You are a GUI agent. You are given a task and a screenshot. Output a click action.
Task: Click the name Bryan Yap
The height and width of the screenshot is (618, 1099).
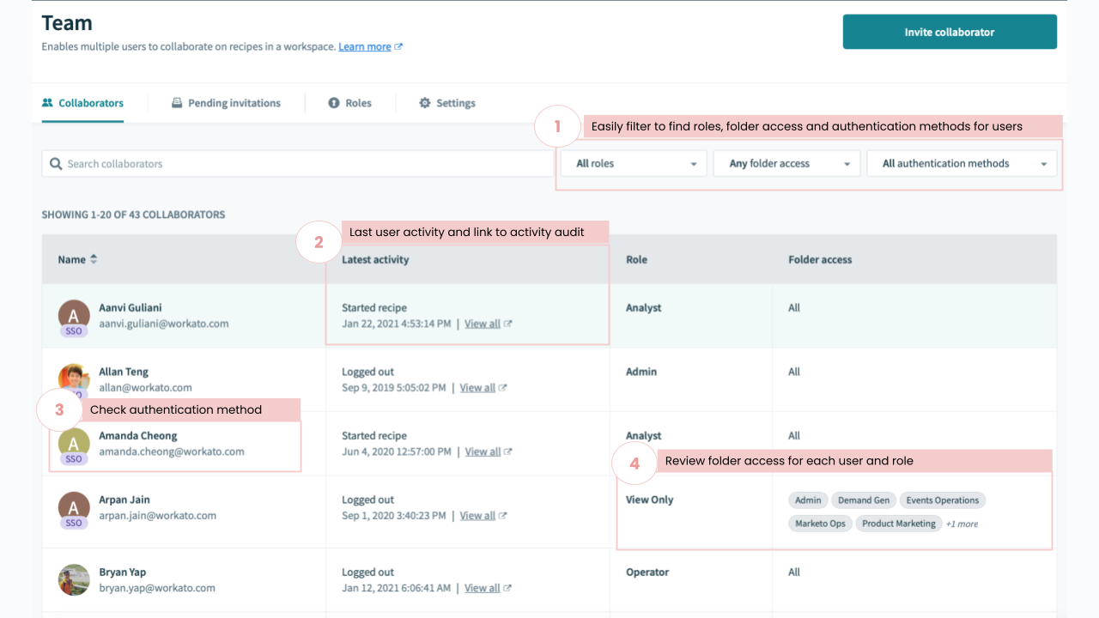tap(124, 572)
